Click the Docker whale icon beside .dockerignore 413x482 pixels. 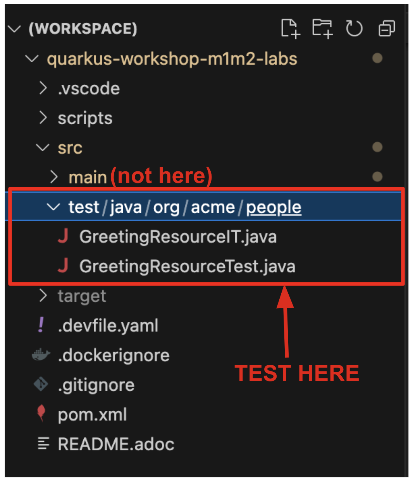tap(40, 355)
